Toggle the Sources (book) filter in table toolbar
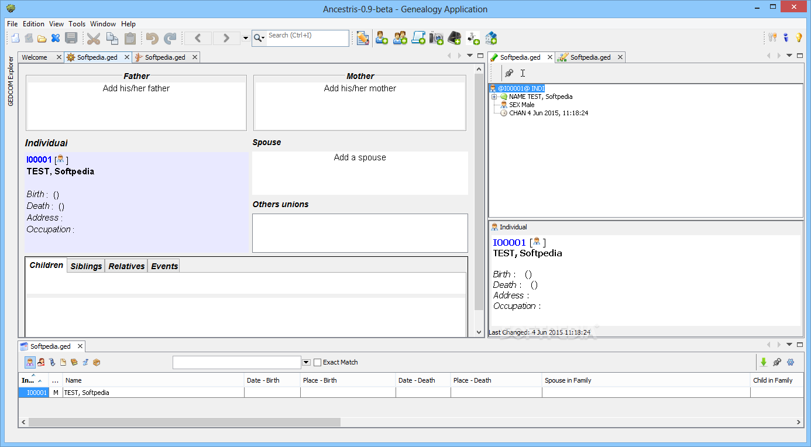Viewport: 811px width, 447px height. 74,362
